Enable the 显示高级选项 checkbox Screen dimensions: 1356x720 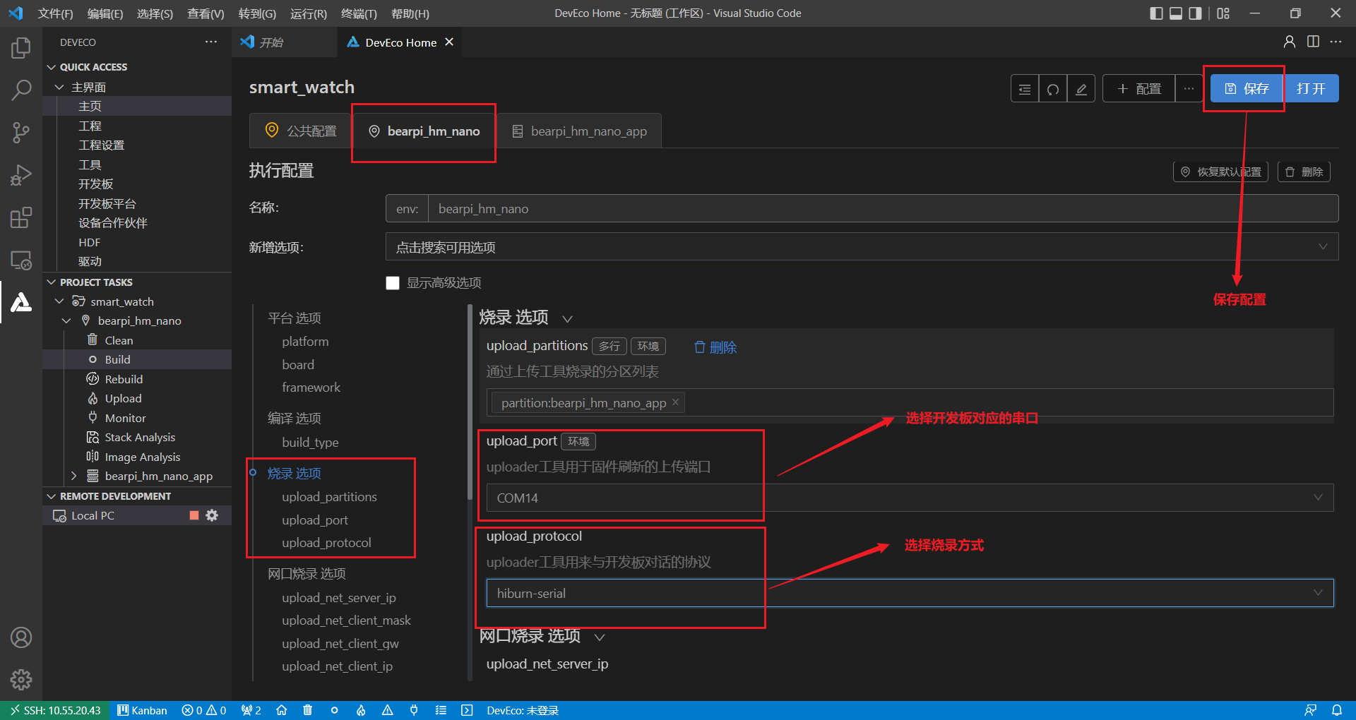(393, 283)
